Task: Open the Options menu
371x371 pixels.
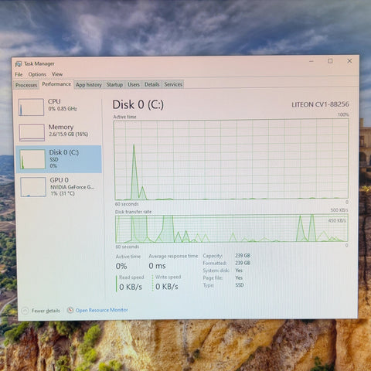Action: click(x=37, y=74)
